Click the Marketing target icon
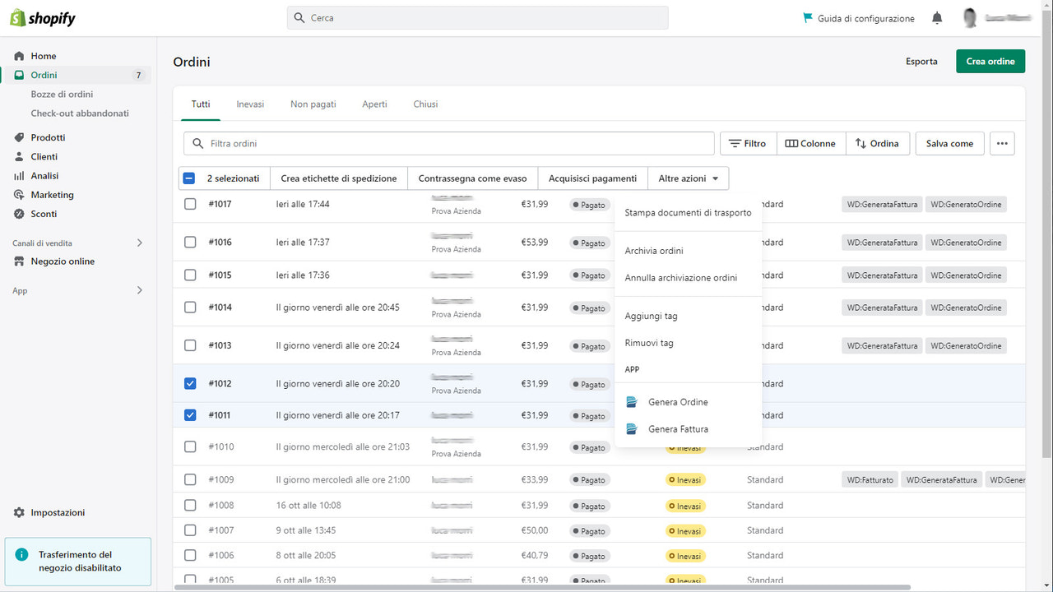 tap(19, 195)
